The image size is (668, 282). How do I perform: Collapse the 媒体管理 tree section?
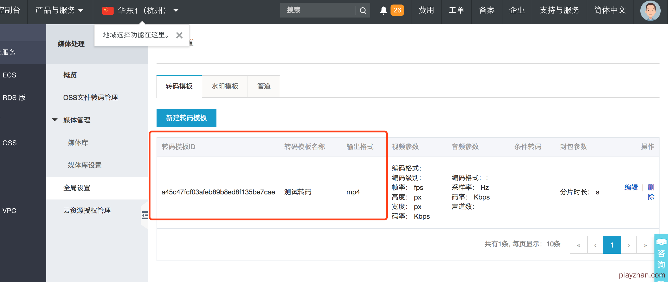click(55, 120)
